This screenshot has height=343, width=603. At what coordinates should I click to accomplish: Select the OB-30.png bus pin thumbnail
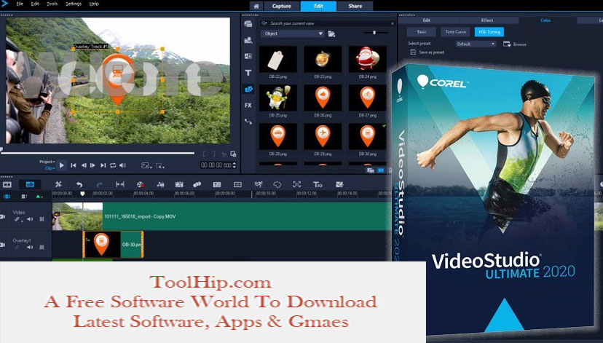point(367,136)
